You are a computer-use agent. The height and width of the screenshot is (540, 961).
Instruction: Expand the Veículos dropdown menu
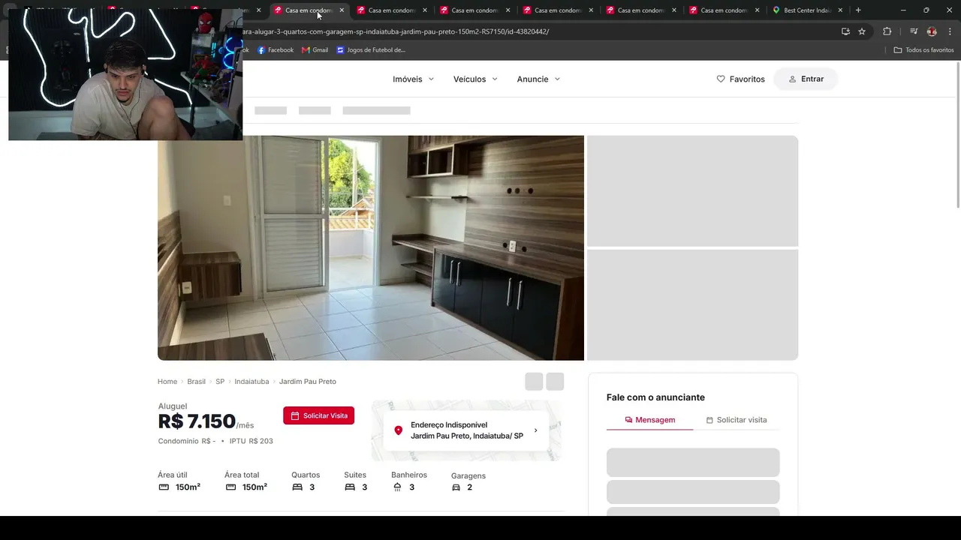pyautogui.click(x=476, y=79)
